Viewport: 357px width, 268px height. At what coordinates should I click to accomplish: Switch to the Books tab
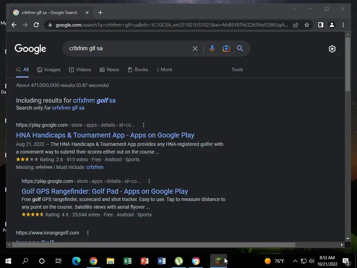[138, 69]
